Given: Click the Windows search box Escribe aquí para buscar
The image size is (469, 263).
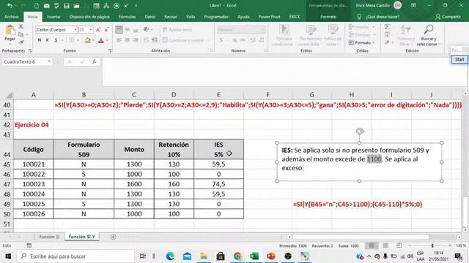Looking at the screenshot, I should (x=76, y=256).
